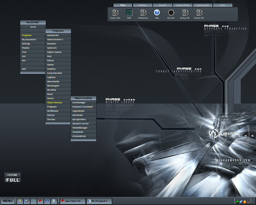Click the third quick launch icon on taskbar
The width and height of the screenshot is (256, 205).
click(x=34, y=201)
